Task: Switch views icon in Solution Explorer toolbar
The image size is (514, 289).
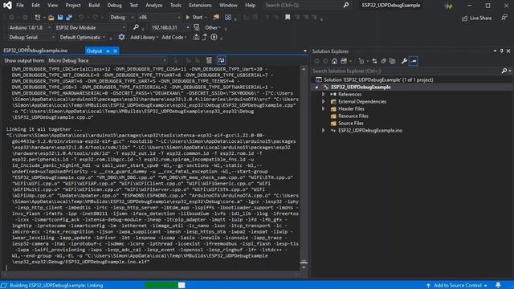Action: [344, 61]
